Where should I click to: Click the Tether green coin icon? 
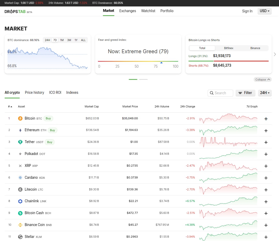20,142
